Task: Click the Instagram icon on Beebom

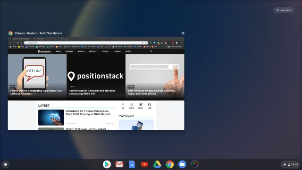Action: click(132, 105)
